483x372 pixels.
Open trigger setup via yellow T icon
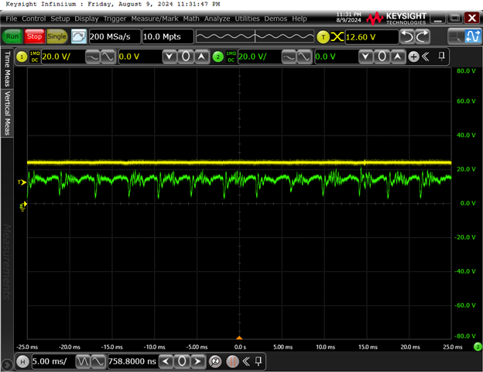click(x=323, y=37)
